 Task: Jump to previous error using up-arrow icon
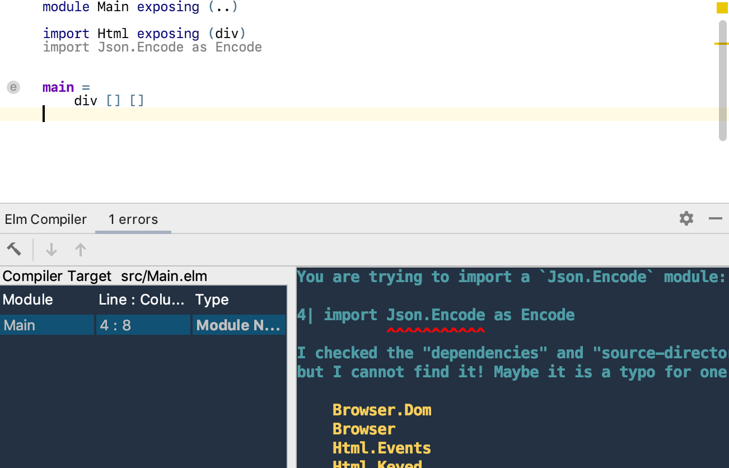pos(80,249)
